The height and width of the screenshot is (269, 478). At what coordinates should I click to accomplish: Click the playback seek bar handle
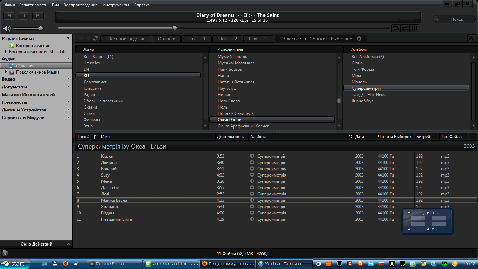coord(175,28)
